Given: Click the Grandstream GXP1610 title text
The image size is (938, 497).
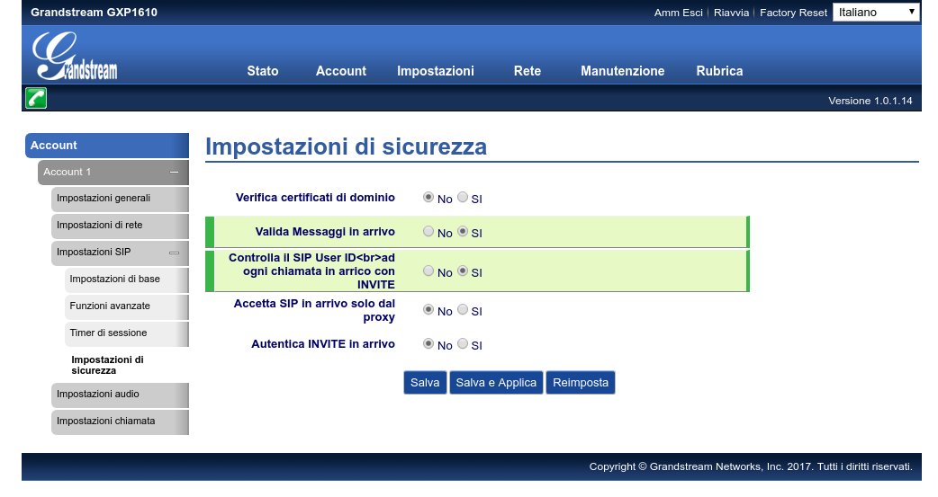Looking at the screenshot, I should [x=94, y=12].
